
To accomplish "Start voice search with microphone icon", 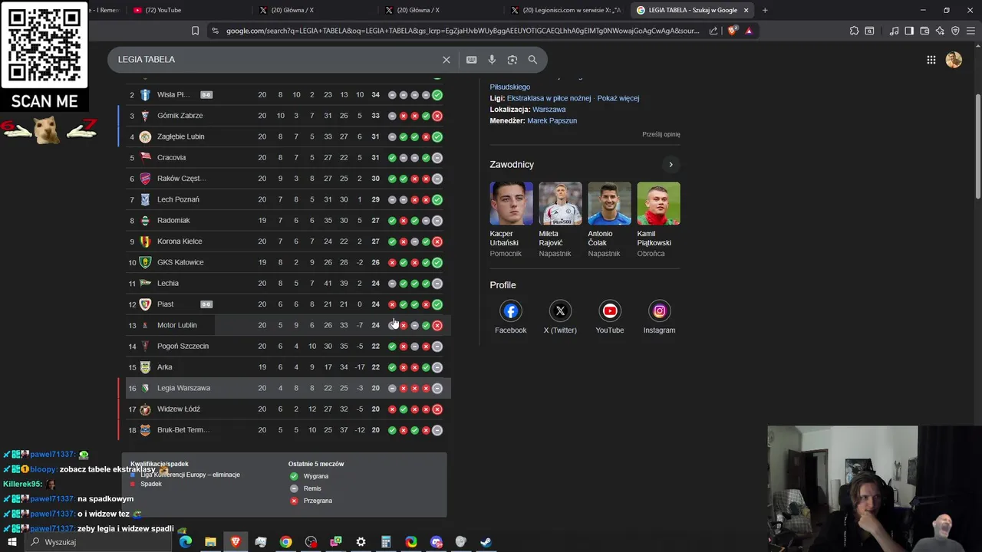I will [492, 60].
